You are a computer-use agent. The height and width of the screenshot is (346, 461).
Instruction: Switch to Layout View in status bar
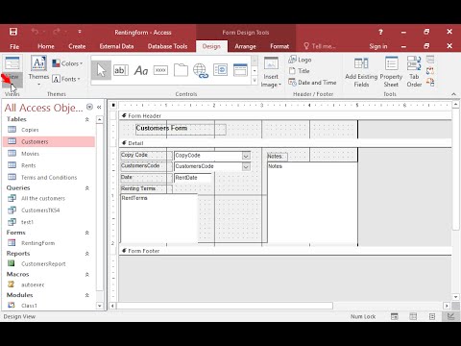432,316
